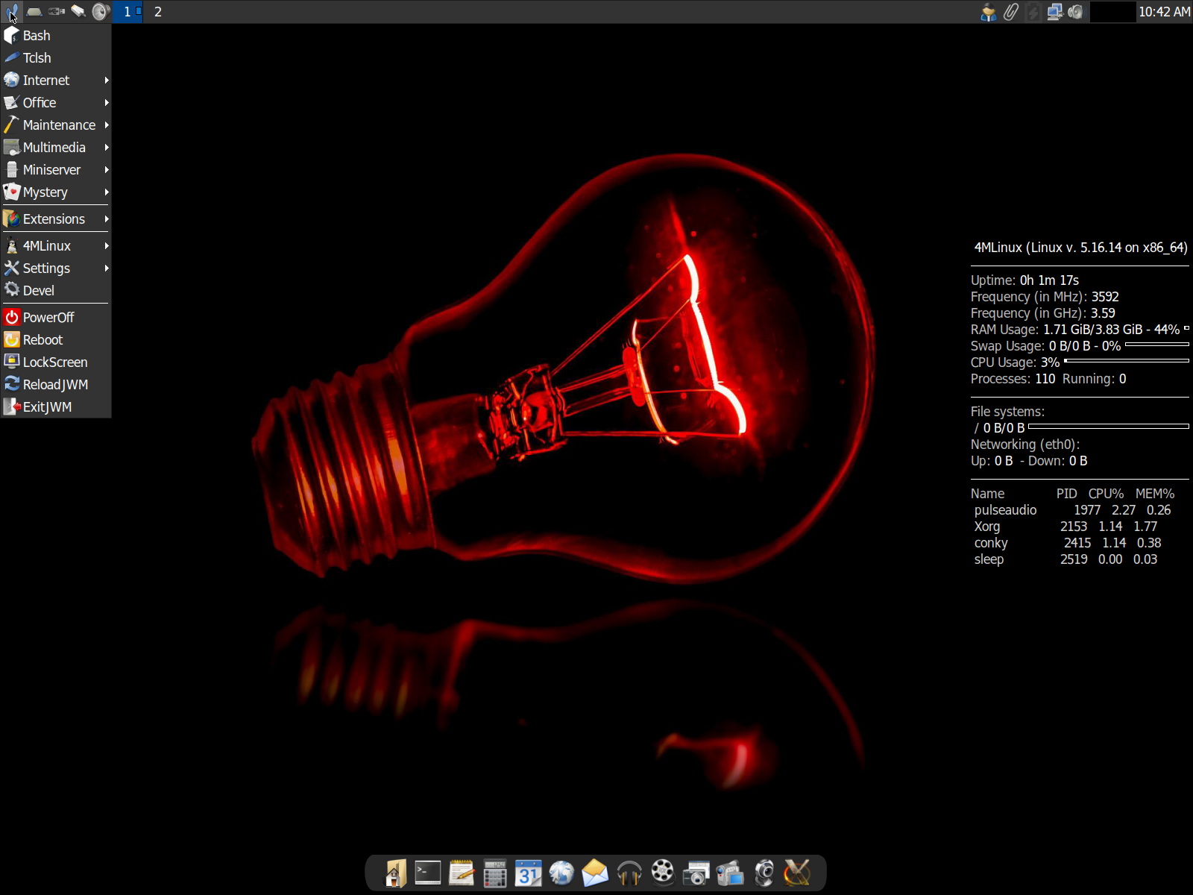Click the user account tray icon
This screenshot has height=895, width=1193.
[x=989, y=12]
